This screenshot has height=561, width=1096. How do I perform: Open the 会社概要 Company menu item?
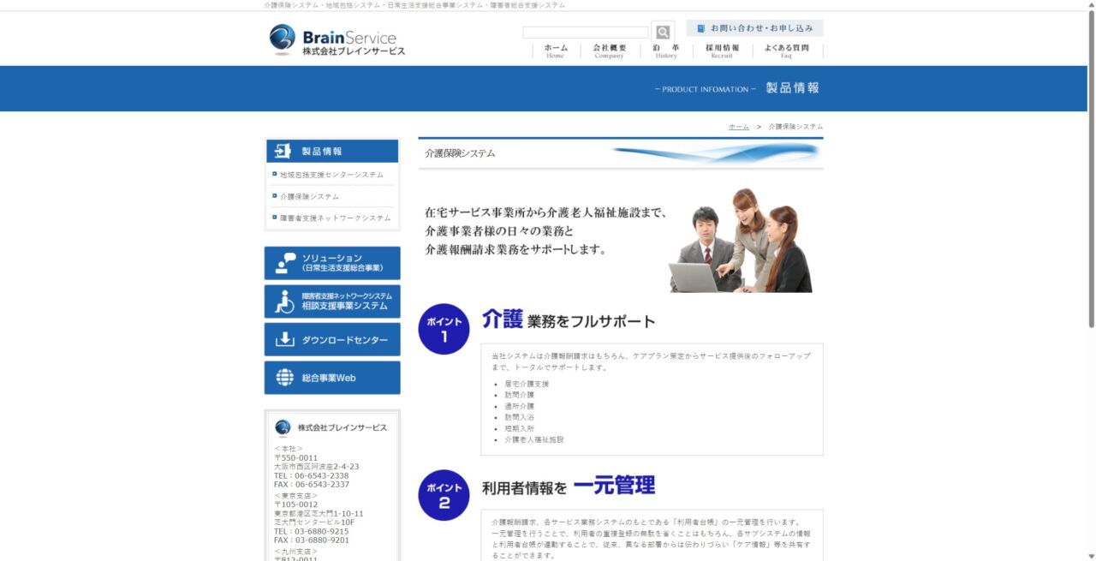click(x=609, y=51)
